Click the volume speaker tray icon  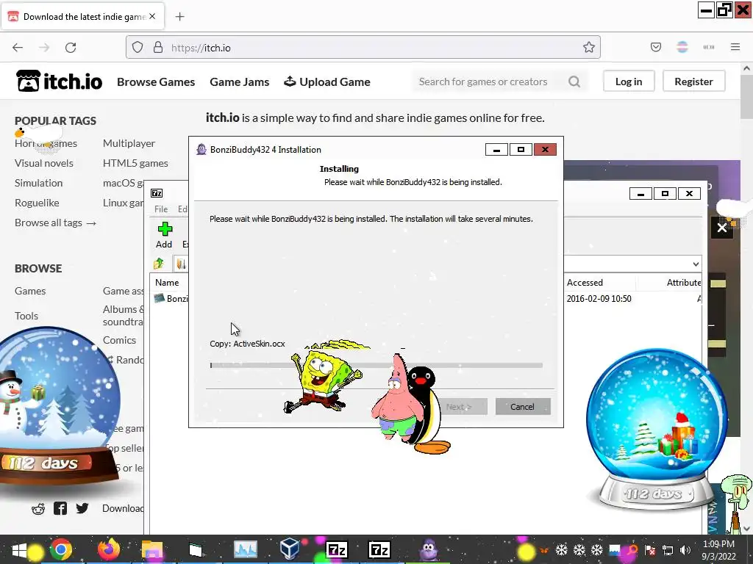coord(685,550)
